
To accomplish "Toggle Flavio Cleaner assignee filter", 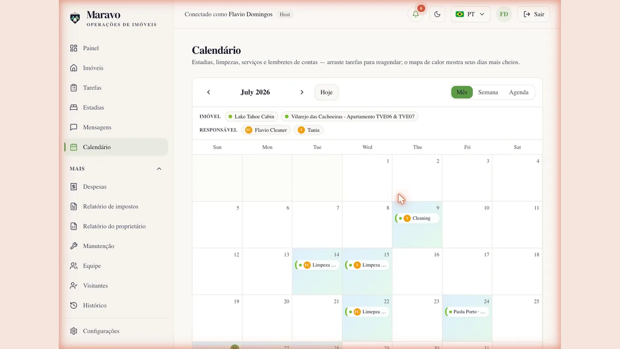I will (x=266, y=130).
